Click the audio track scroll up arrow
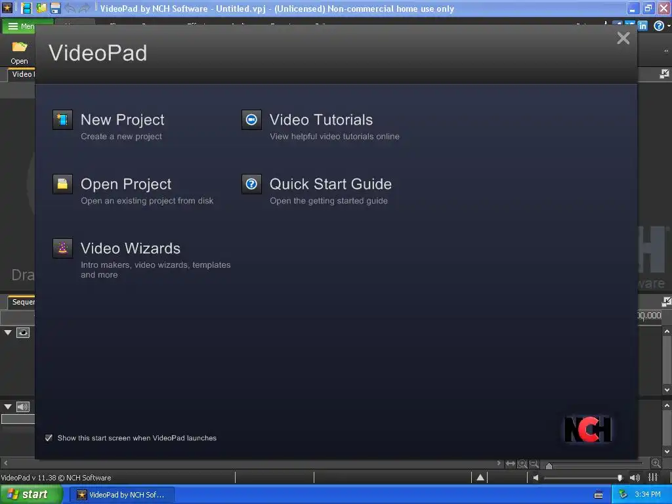This screenshot has width=672, height=504. tap(667, 405)
